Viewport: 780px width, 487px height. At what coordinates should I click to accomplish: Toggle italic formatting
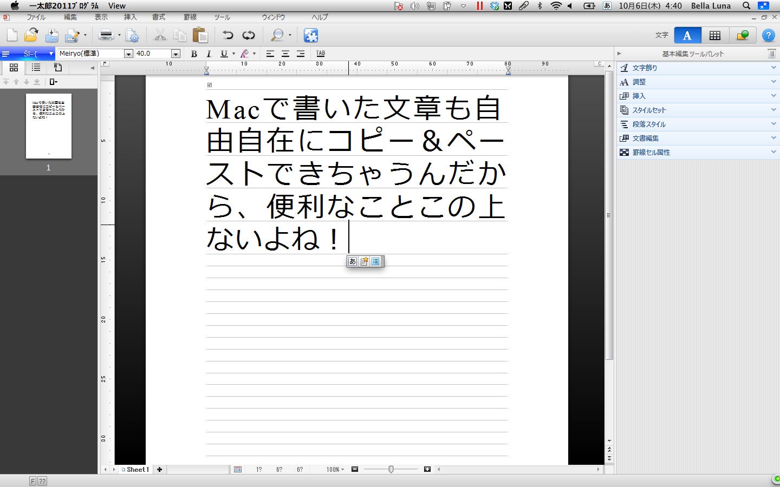tap(209, 54)
